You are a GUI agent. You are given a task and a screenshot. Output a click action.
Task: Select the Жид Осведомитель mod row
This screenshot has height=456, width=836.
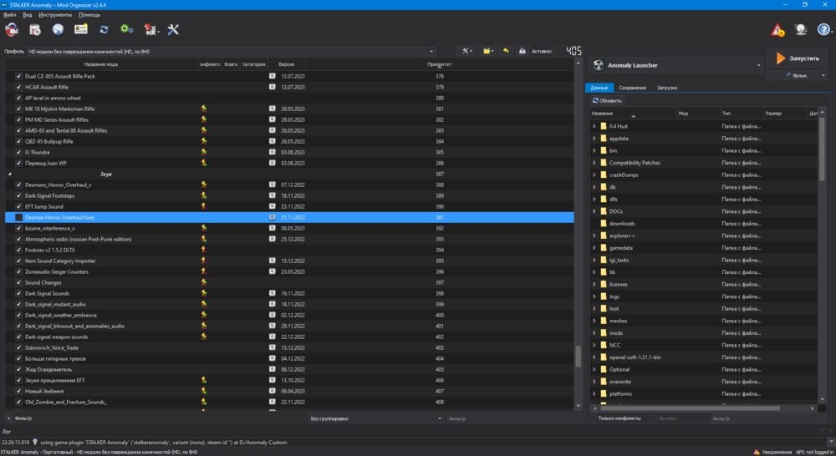[289, 369]
